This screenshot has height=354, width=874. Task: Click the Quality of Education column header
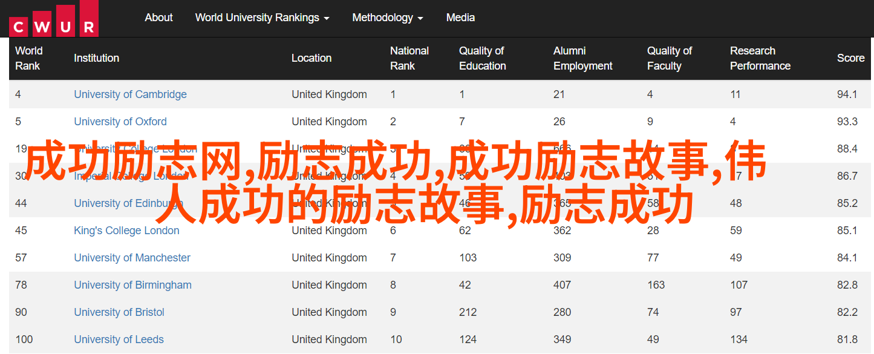point(482,58)
